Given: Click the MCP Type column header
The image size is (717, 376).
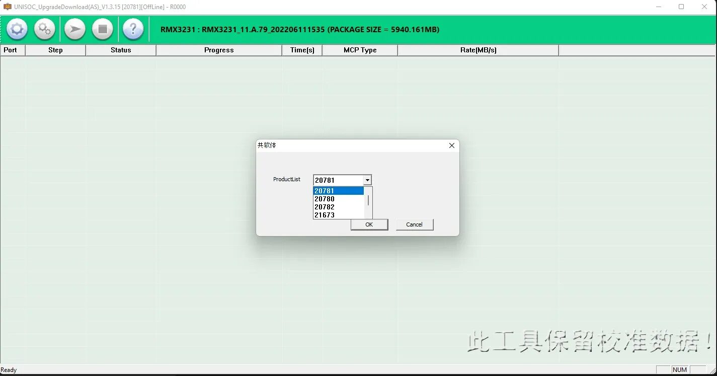Looking at the screenshot, I should tap(360, 50).
